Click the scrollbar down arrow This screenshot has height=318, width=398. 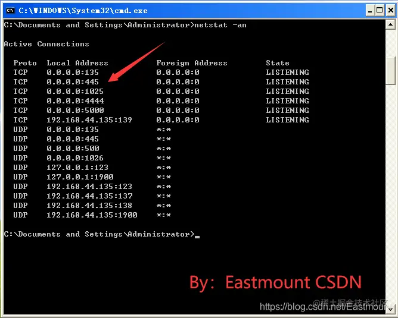click(x=390, y=309)
